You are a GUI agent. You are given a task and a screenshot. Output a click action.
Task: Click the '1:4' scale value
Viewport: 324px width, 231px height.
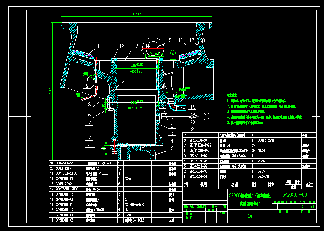coord(312,206)
